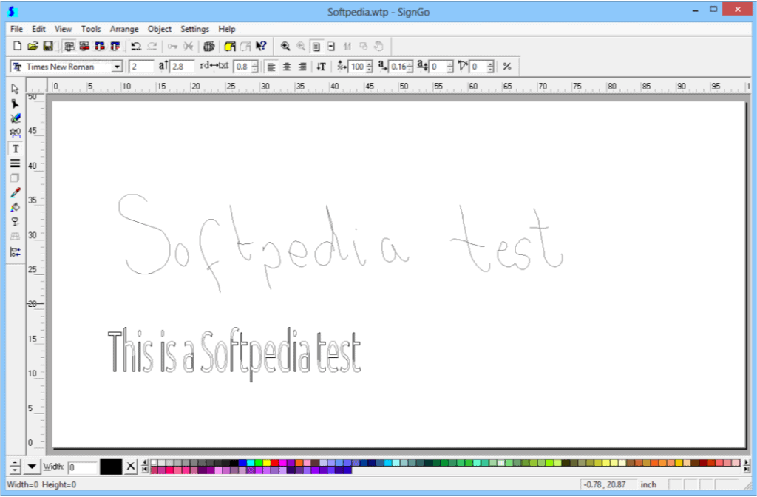The width and height of the screenshot is (757, 497).
Task: Open the zoom in magnifier tool
Action: (x=285, y=46)
